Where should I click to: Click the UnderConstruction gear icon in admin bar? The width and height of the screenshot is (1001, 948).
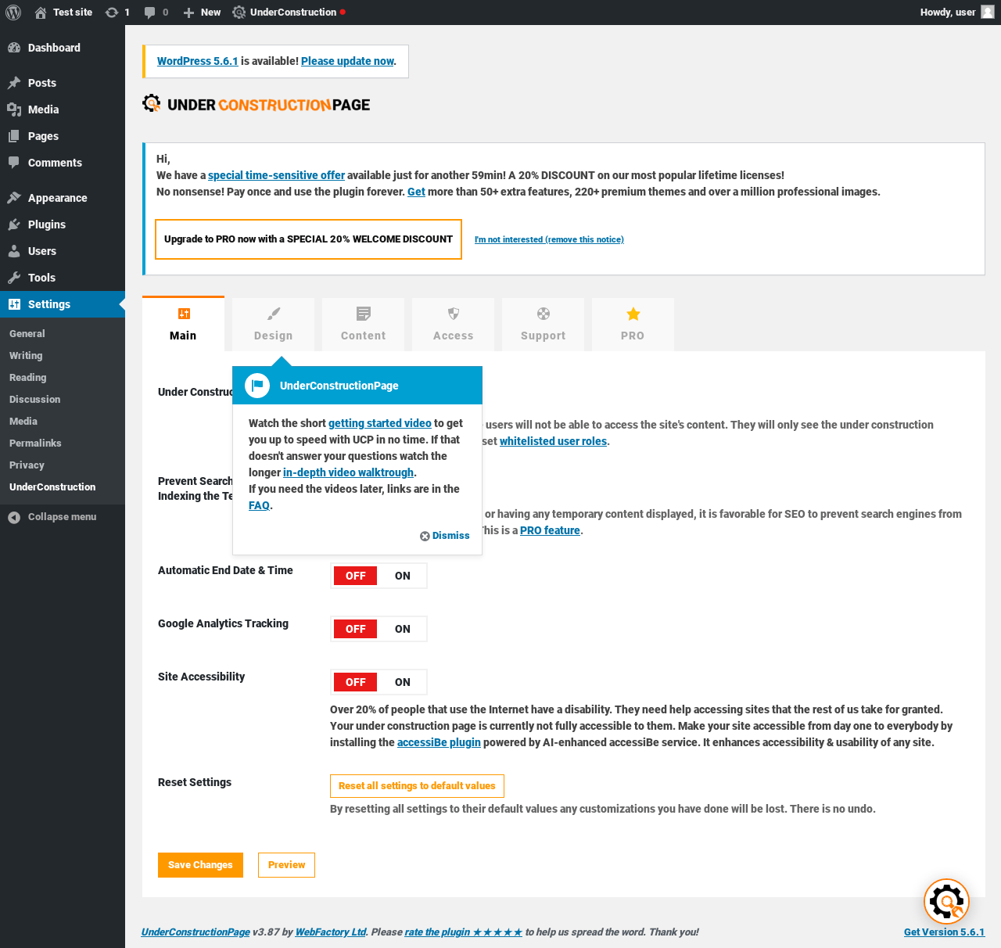(239, 13)
